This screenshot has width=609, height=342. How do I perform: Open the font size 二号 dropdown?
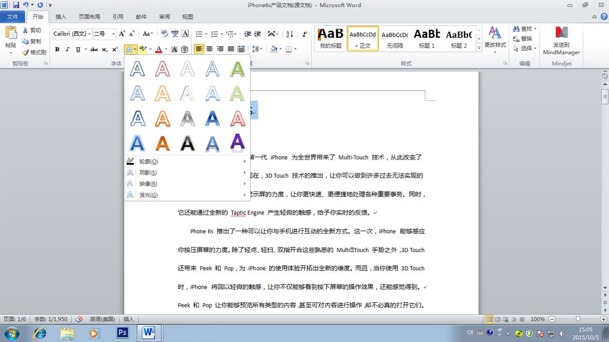click(113, 34)
